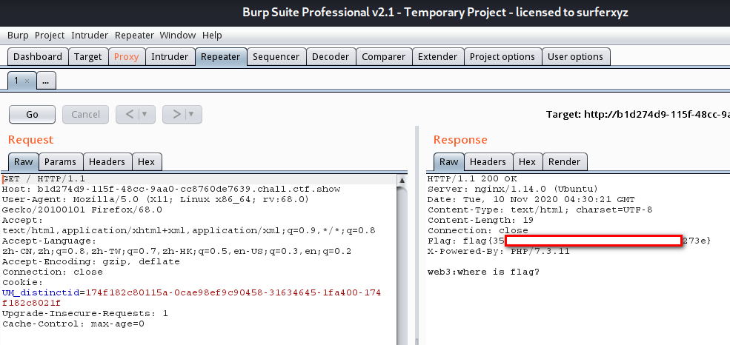
Task: Switch to the Intruder tool tab
Action: pos(170,57)
